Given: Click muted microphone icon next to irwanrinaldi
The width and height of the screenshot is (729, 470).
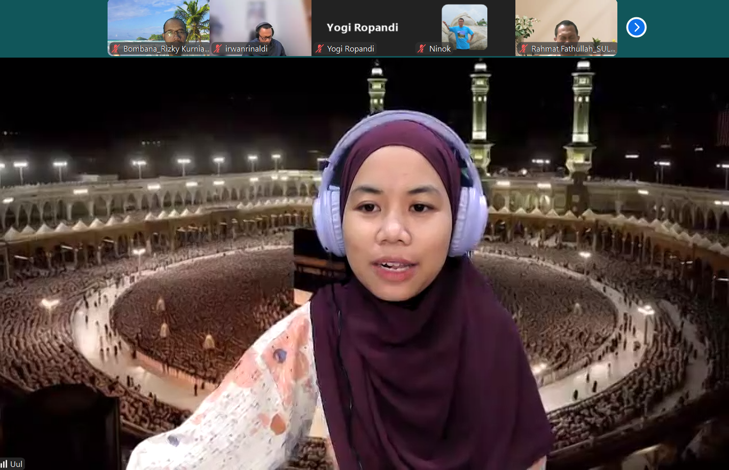Looking at the screenshot, I should coord(218,49).
